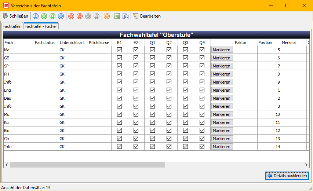The image size is (313, 191).
Task: Click the Faktor column header
Action: 246,43
